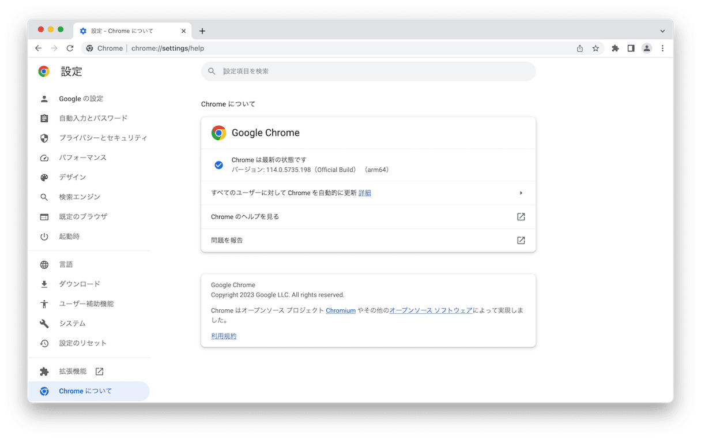701x439 pixels.
Task: Click the Chrome site info chip
Action: point(105,48)
